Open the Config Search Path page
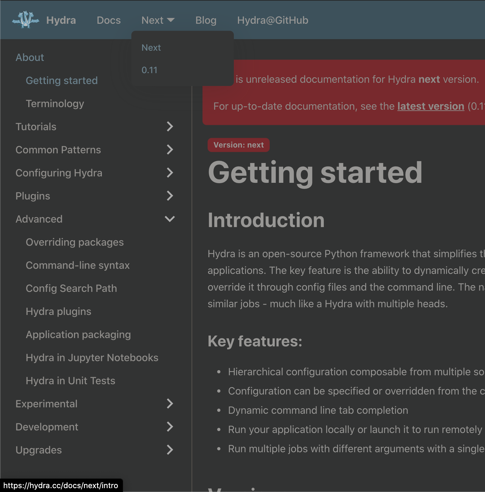The image size is (485, 492). [71, 288]
